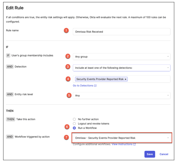Click the Security Events Provider Reported Risk tag
The image size is (176, 162).
pyautogui.click(x=101, y=79)
